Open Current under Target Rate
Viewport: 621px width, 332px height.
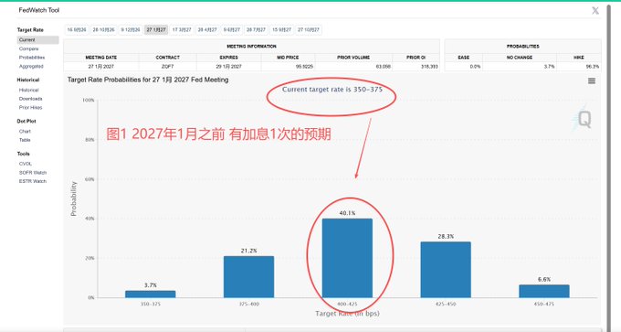[38, 40]
